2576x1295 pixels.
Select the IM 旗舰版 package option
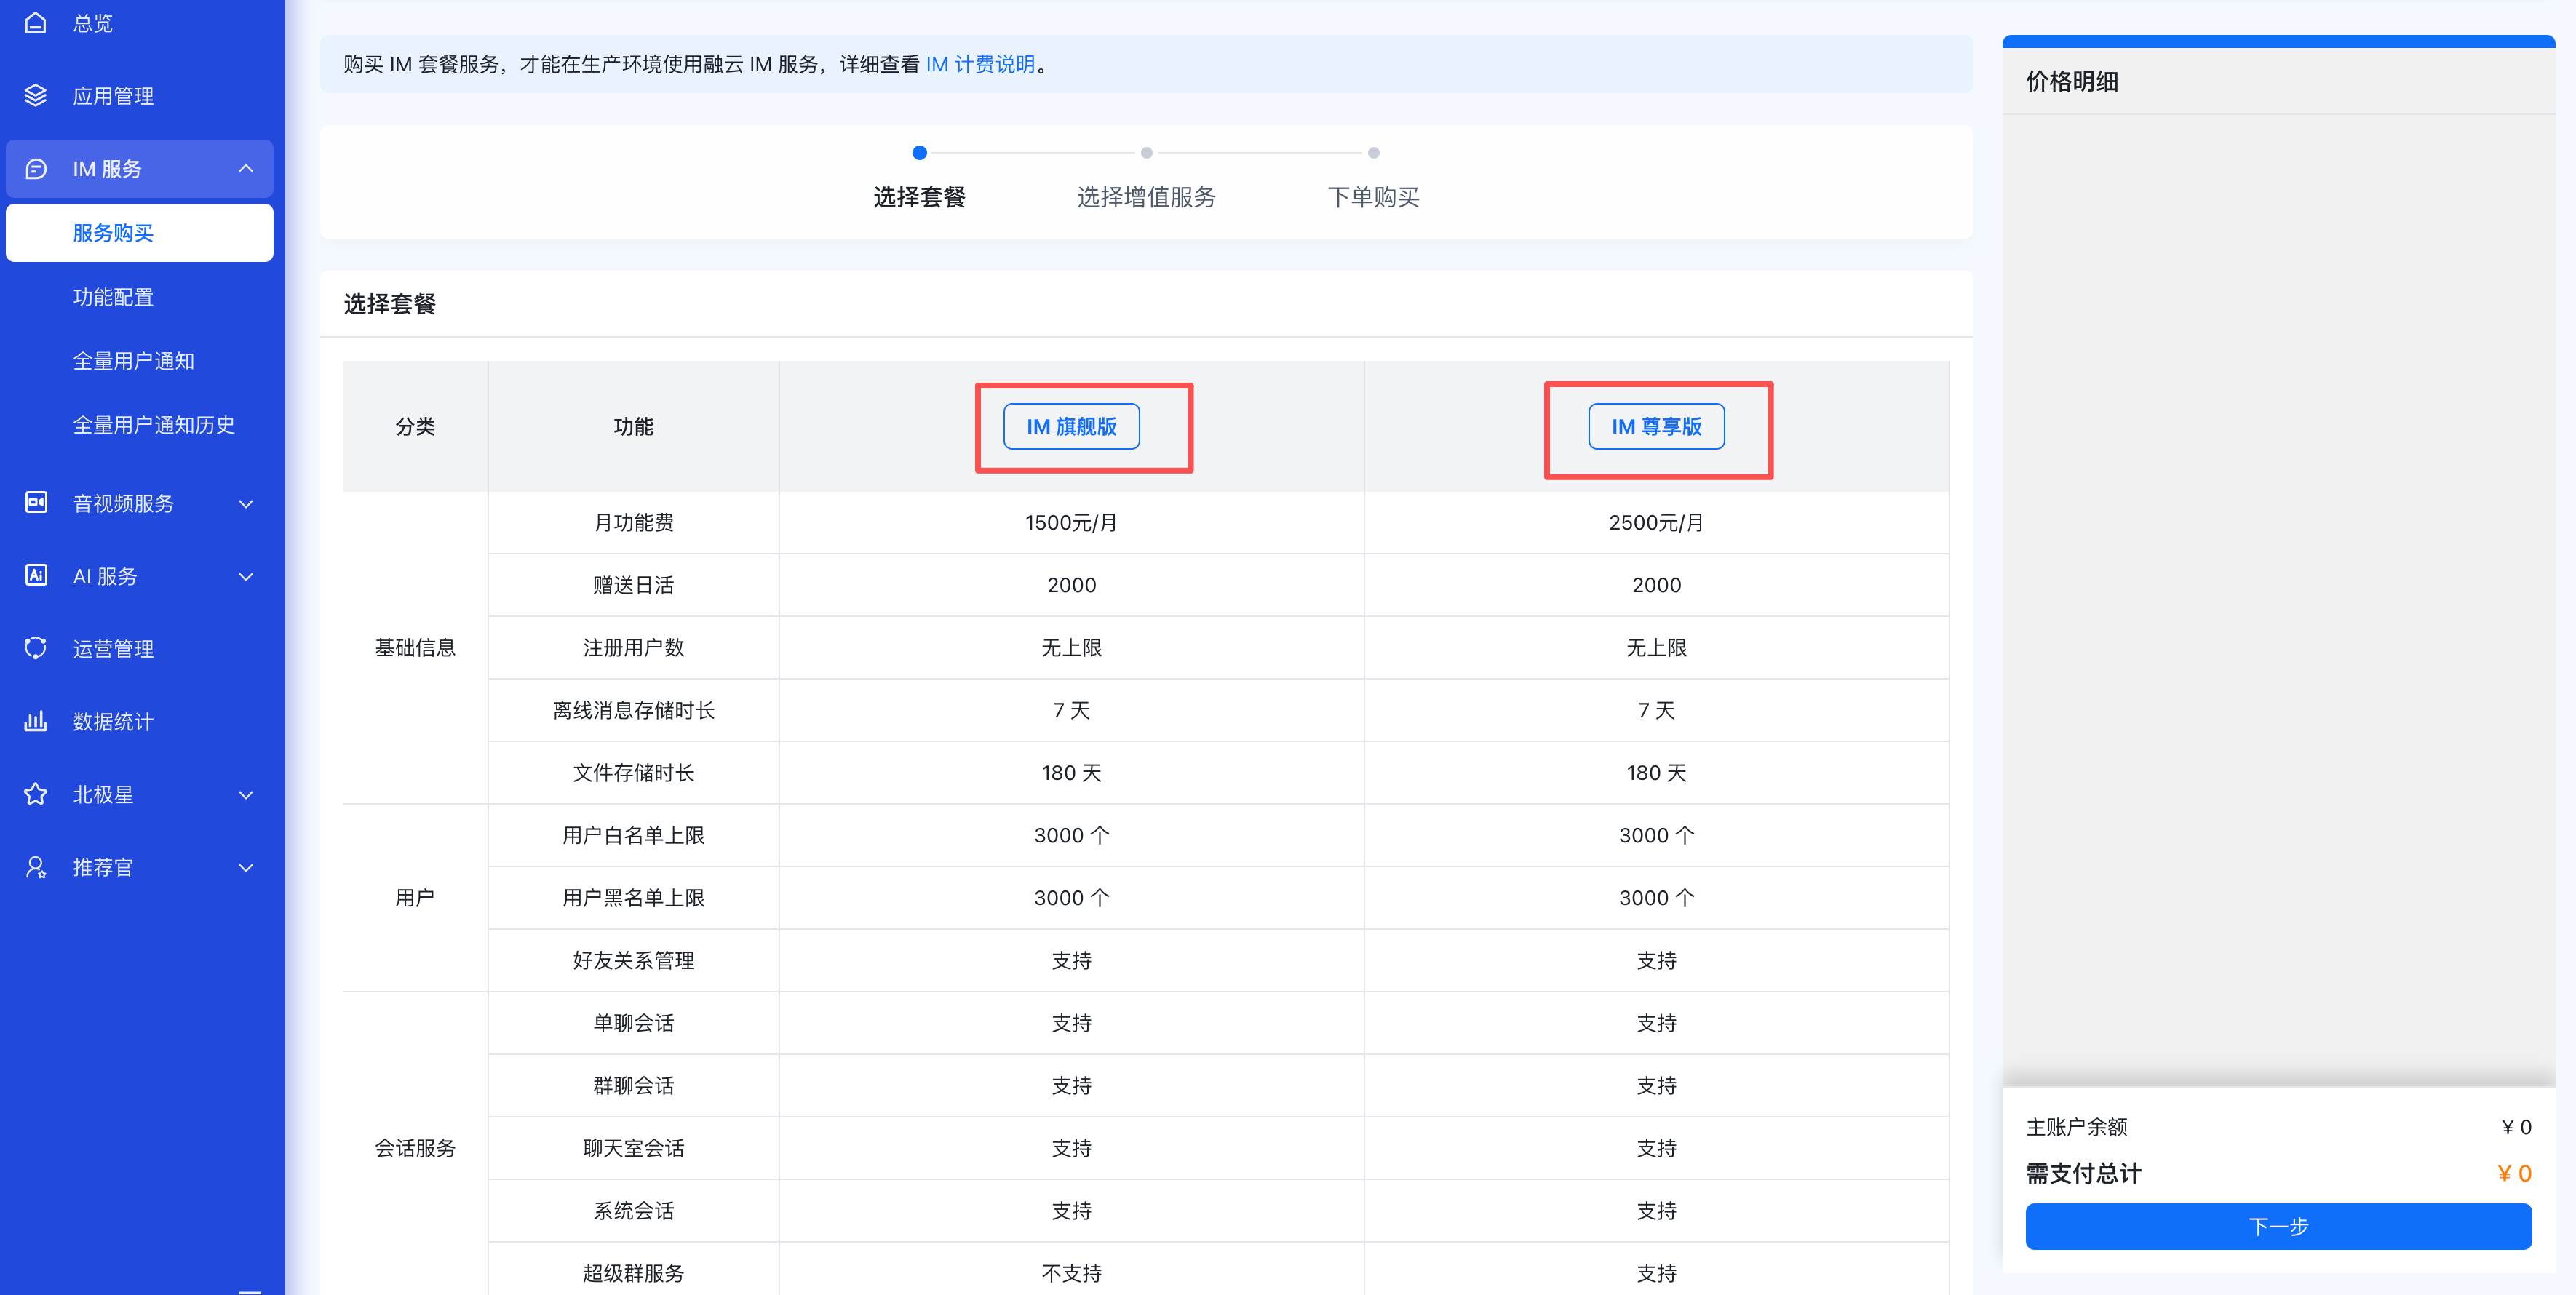click(1071, 427)
